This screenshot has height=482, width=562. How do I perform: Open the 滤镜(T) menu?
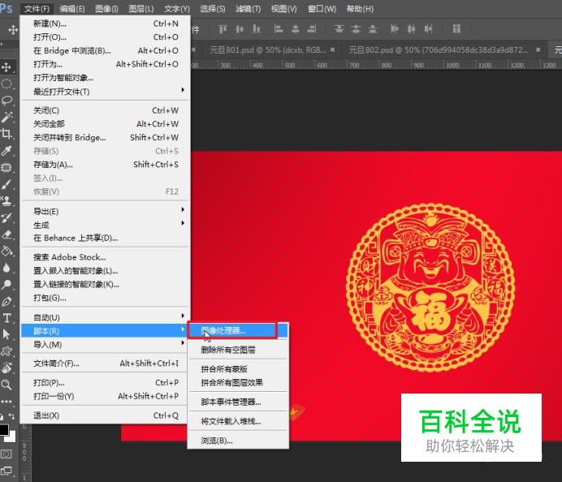(248, 9)
